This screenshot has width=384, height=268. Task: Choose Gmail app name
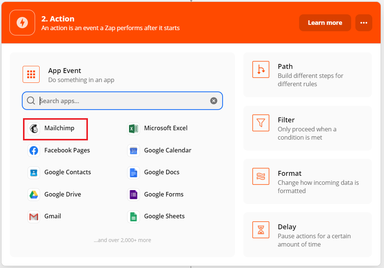click(x=53, y=216)
